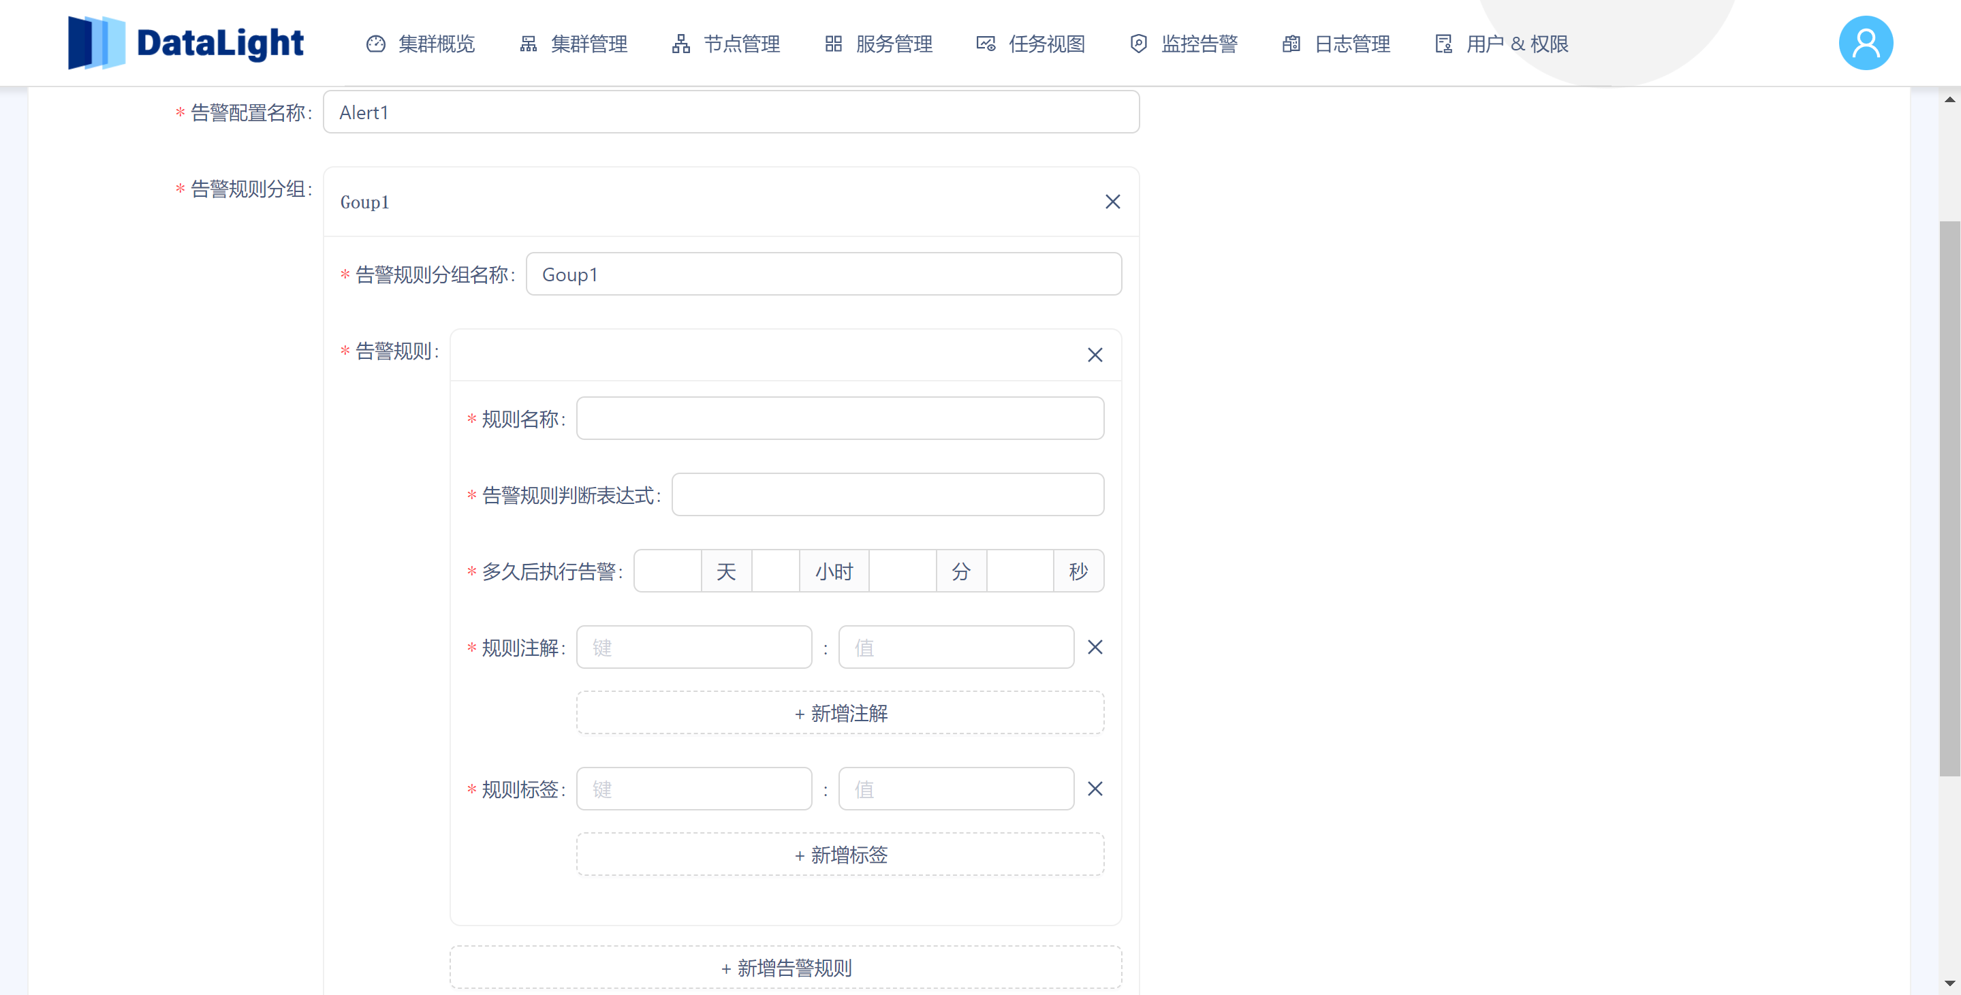The image size is (1961, 995).
Task: Click the 天 (days) duration input
Action: (x=668, y=571)
